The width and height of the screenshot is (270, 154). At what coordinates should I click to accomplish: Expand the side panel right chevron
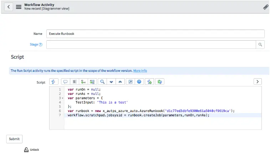click(258, 82)
